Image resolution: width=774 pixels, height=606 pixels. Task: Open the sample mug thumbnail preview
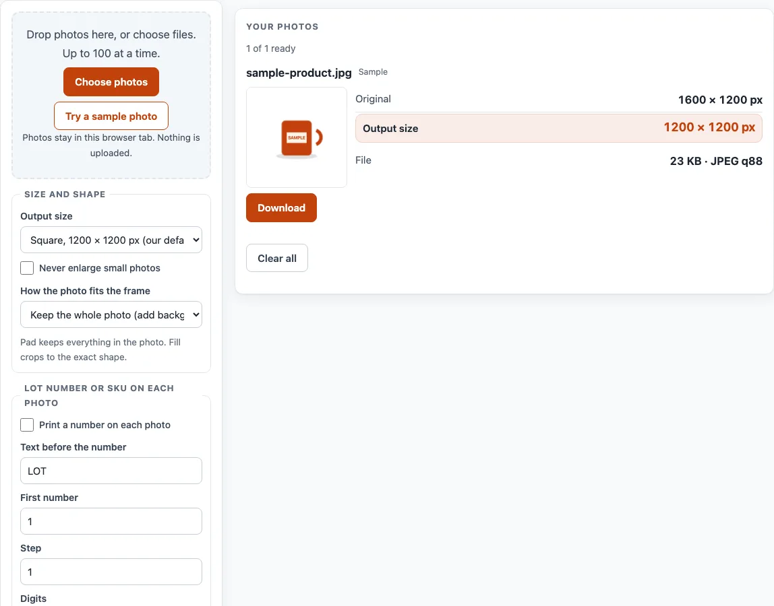[297, 137]
